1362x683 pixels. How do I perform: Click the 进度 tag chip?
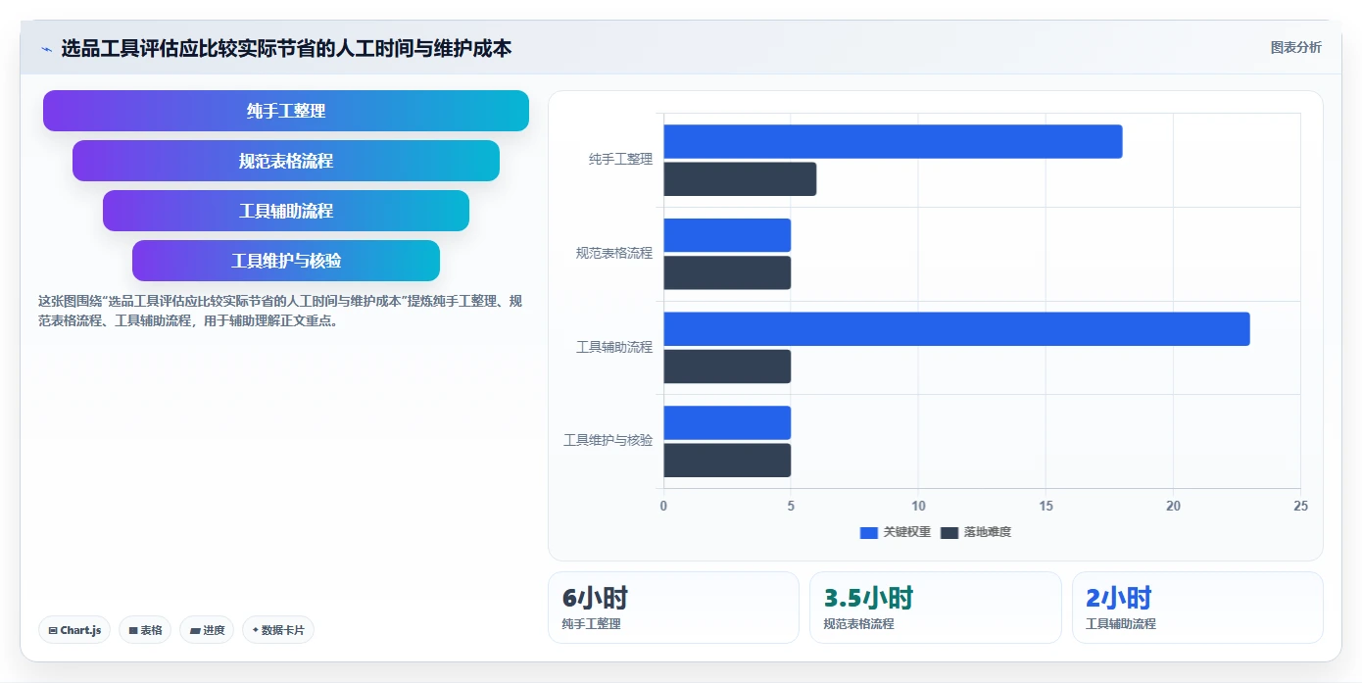[x=207, y=630]
